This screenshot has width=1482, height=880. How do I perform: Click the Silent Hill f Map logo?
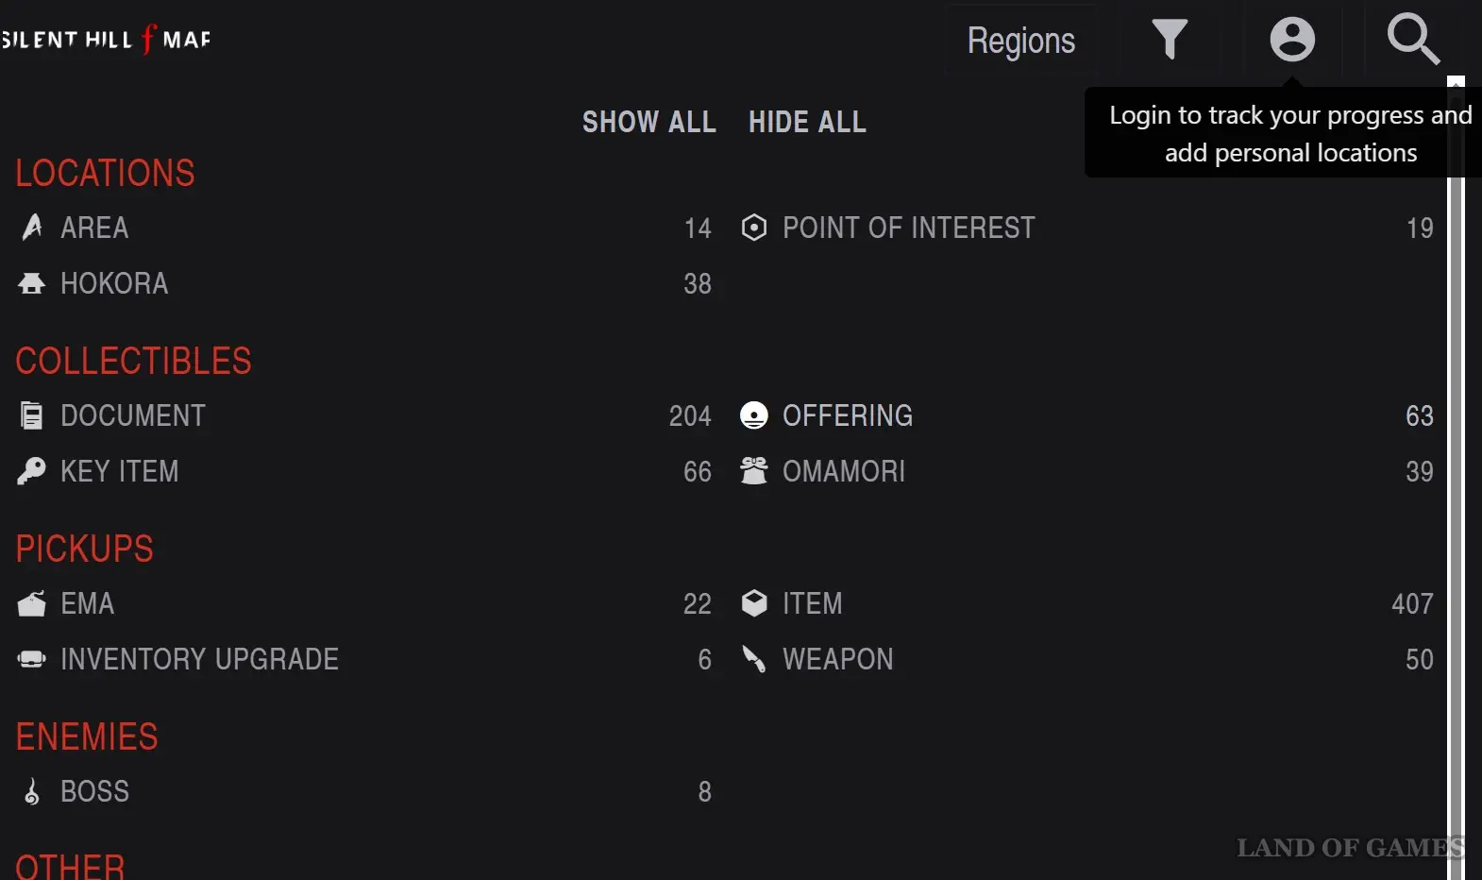coord(106,40)
